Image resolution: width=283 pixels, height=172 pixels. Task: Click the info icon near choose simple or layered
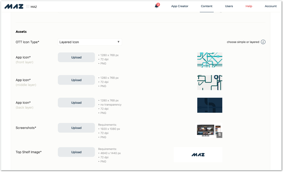pos(263,42)
